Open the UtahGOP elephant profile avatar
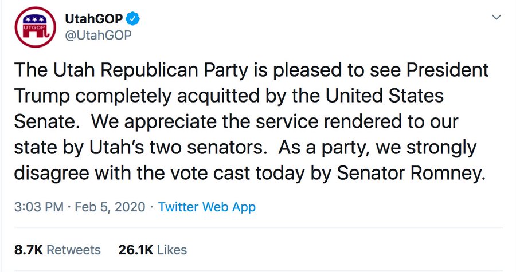 click(35, 27)
